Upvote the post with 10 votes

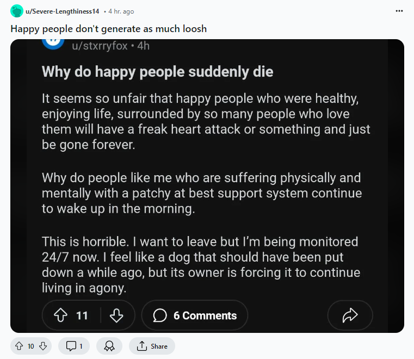click(x=18, y=346)
